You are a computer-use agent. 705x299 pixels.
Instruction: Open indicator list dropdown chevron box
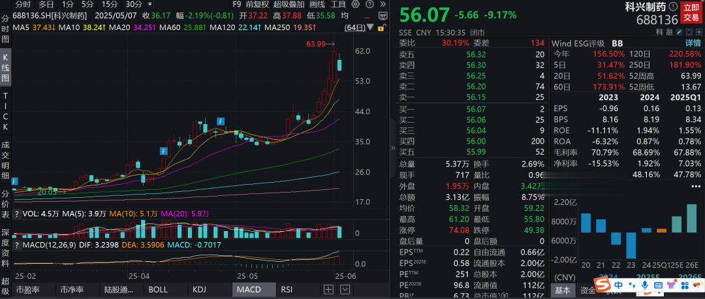(x=345, y=289)
